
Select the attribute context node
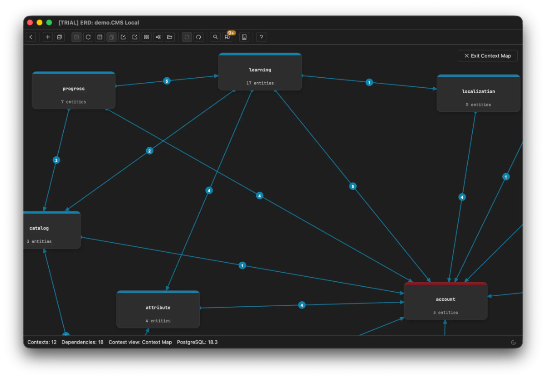(158, 309)
